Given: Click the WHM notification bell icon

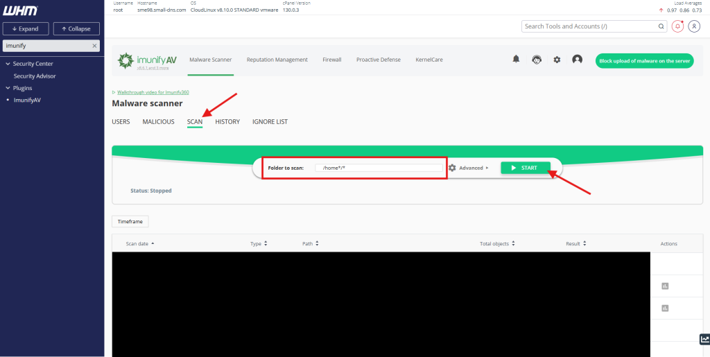Looking at the screenshot, I should tap(677, 26).
